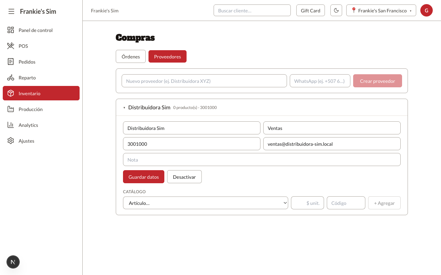
Task: Select the Proveedores tab
Action: coord(167,56)
